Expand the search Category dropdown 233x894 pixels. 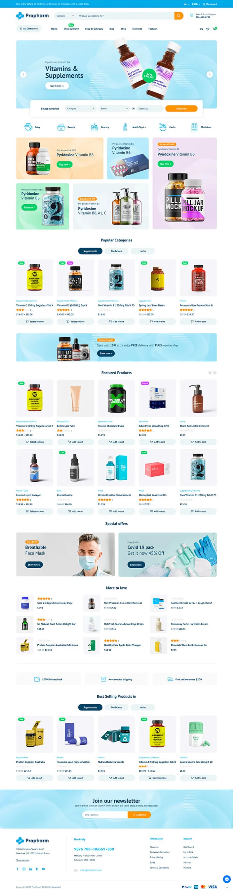coord(65,16)
